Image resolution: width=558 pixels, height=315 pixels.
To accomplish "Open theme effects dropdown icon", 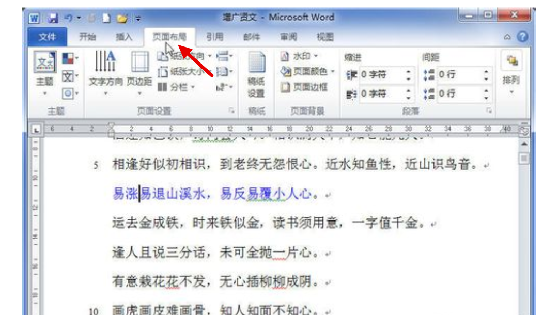I will tap(70, 93).
